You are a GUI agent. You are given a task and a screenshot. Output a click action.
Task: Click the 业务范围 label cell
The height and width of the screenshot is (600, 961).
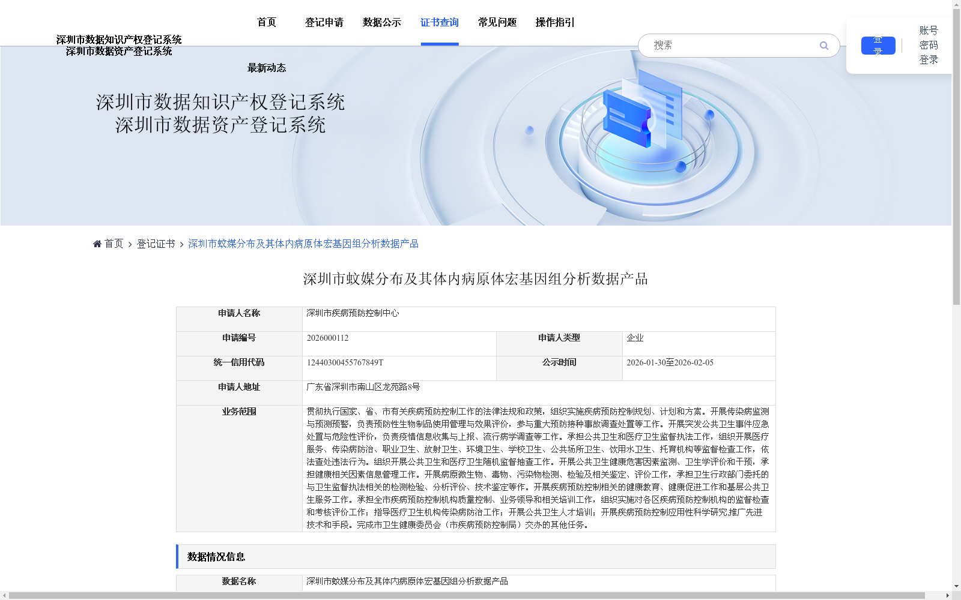coord(239,469)
